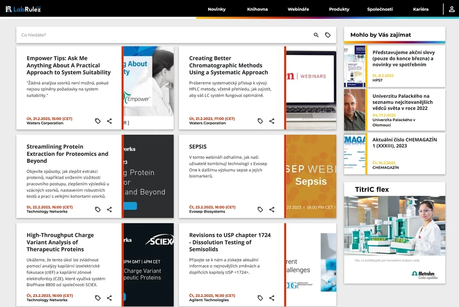This screenshot has width=459, height=307.
Task: Click 'Evosep Biosystems' organizer text
Action: click(207, 212)
